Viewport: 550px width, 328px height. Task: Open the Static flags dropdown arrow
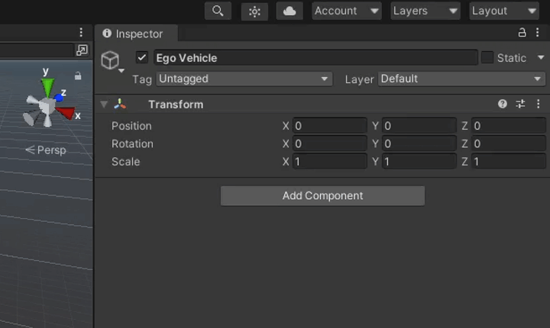[541, 57]
